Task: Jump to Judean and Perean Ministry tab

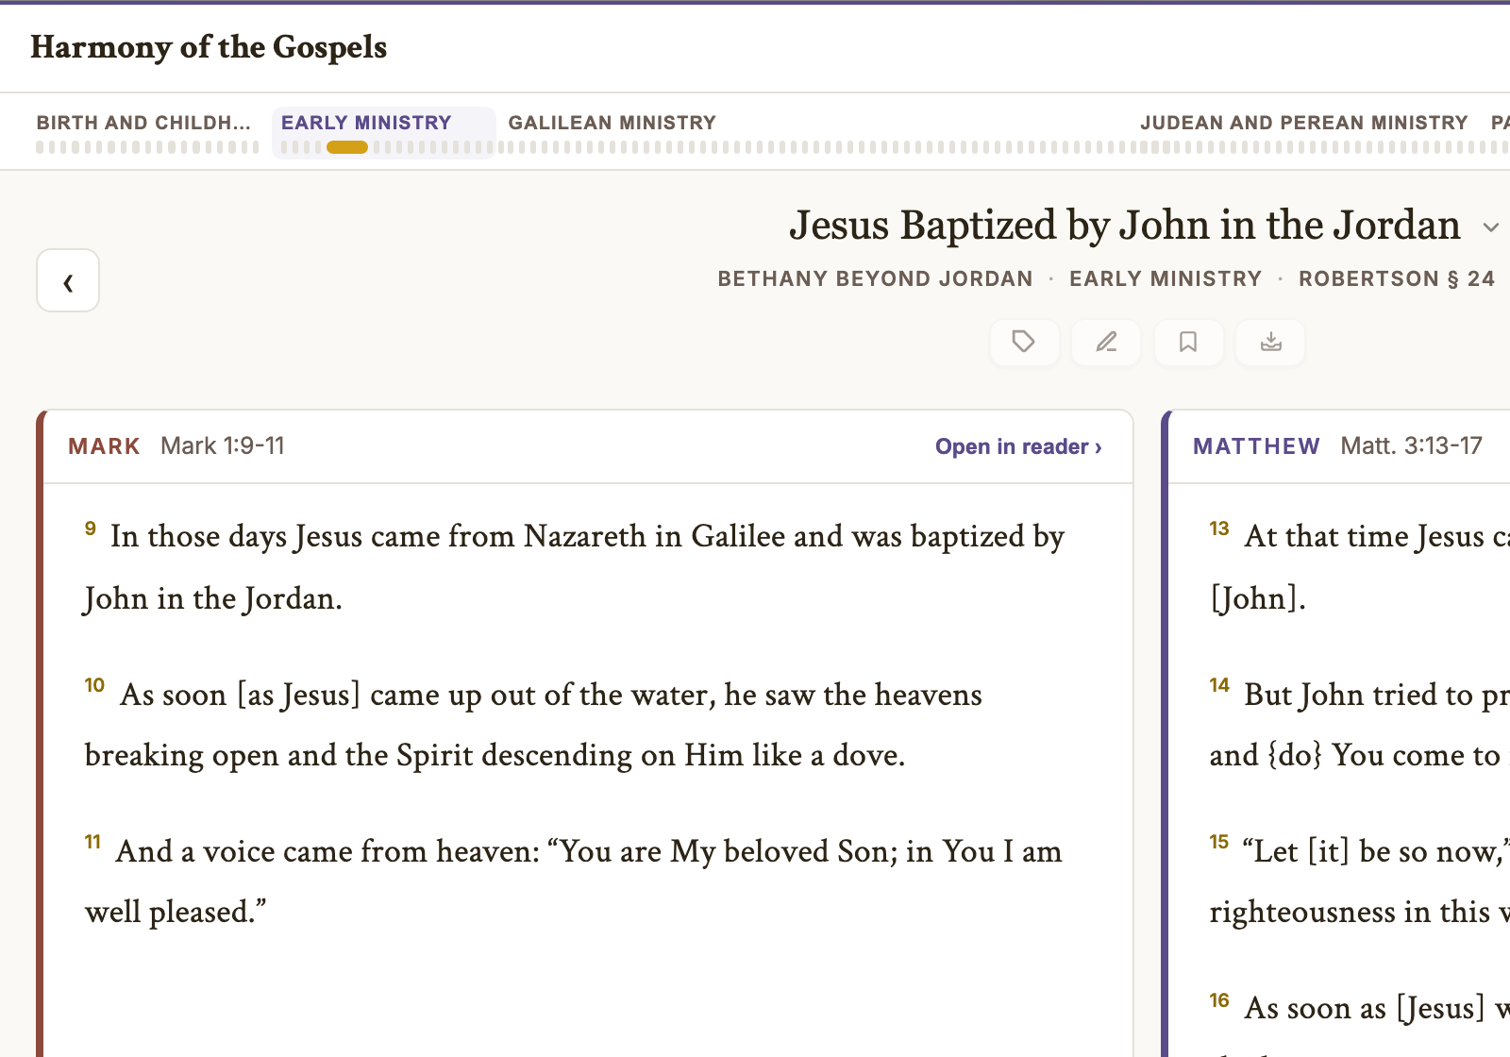Action: coord(1304,123)
